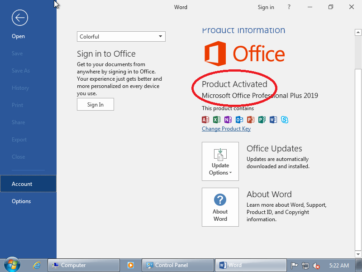Follow the Change Product Key link
This screenshot has height=272, width=362.
point(226,129)
